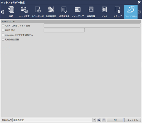Click the キャンセル button
Viewport: 142px width, 123px height.
pos(133,120)
